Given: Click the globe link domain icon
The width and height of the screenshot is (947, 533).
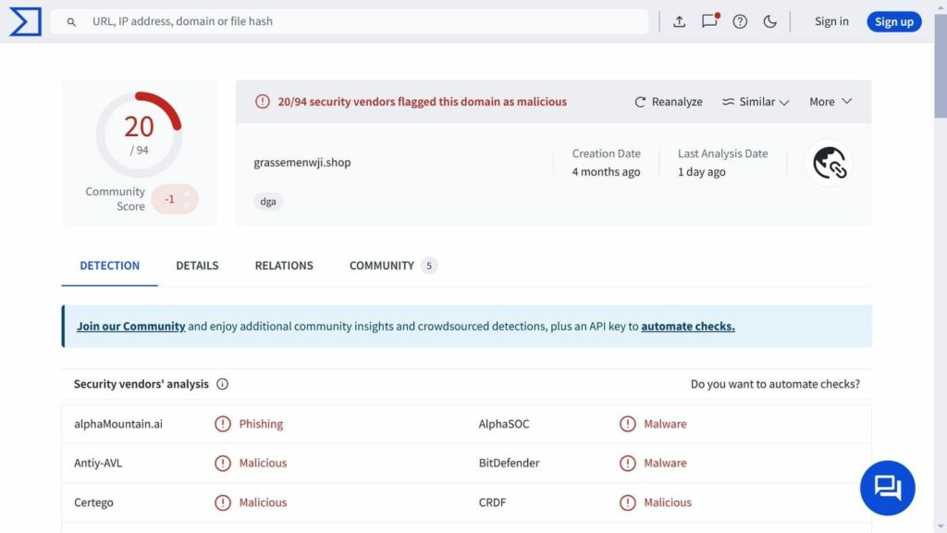Looking at the screenshot, I should (829, 164).
